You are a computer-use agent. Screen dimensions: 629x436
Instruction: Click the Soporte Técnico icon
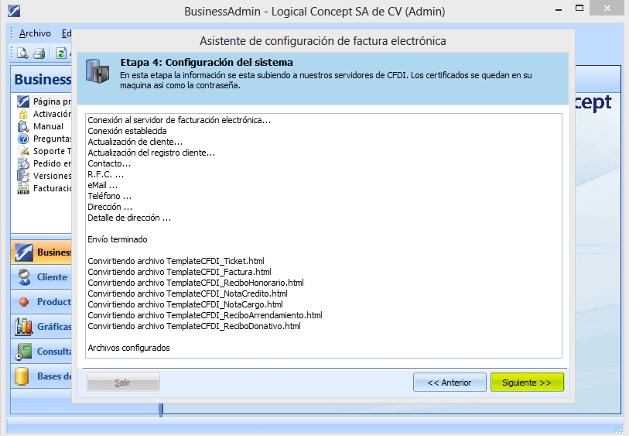(x=23, y=151)
